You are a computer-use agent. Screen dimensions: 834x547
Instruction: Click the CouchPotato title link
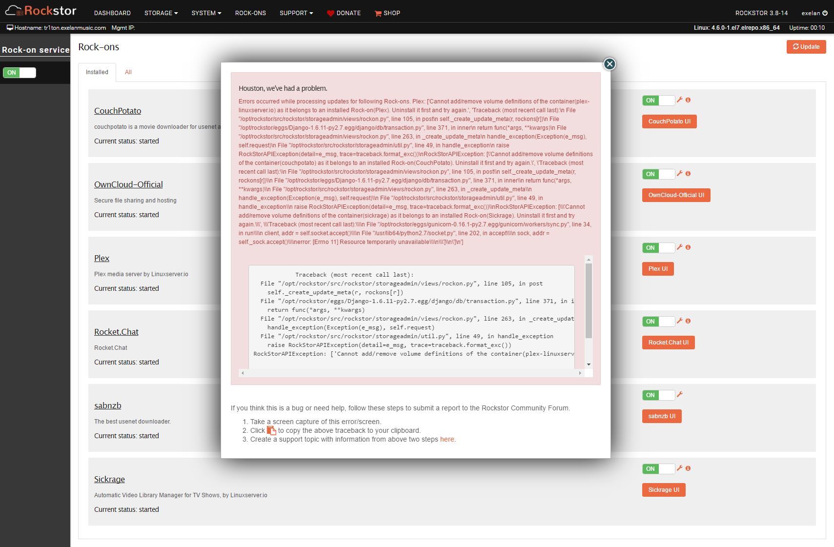click(x=118, y=111)
